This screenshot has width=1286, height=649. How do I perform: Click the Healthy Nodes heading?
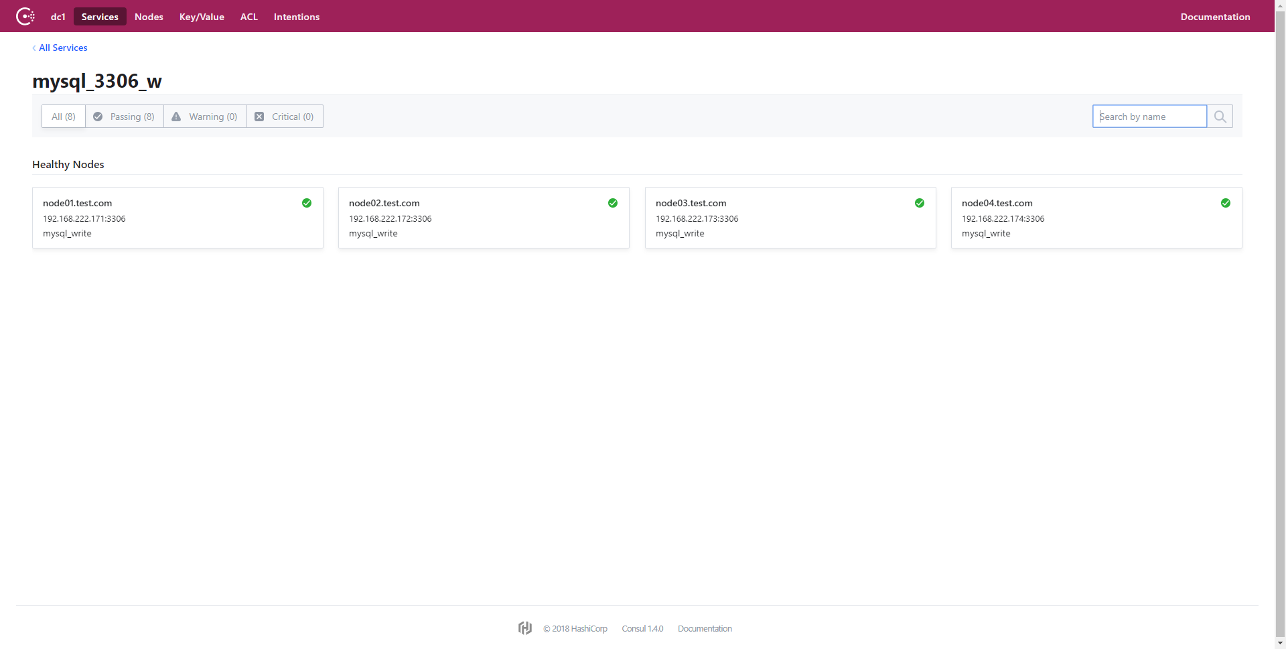(x=68, y=165)
